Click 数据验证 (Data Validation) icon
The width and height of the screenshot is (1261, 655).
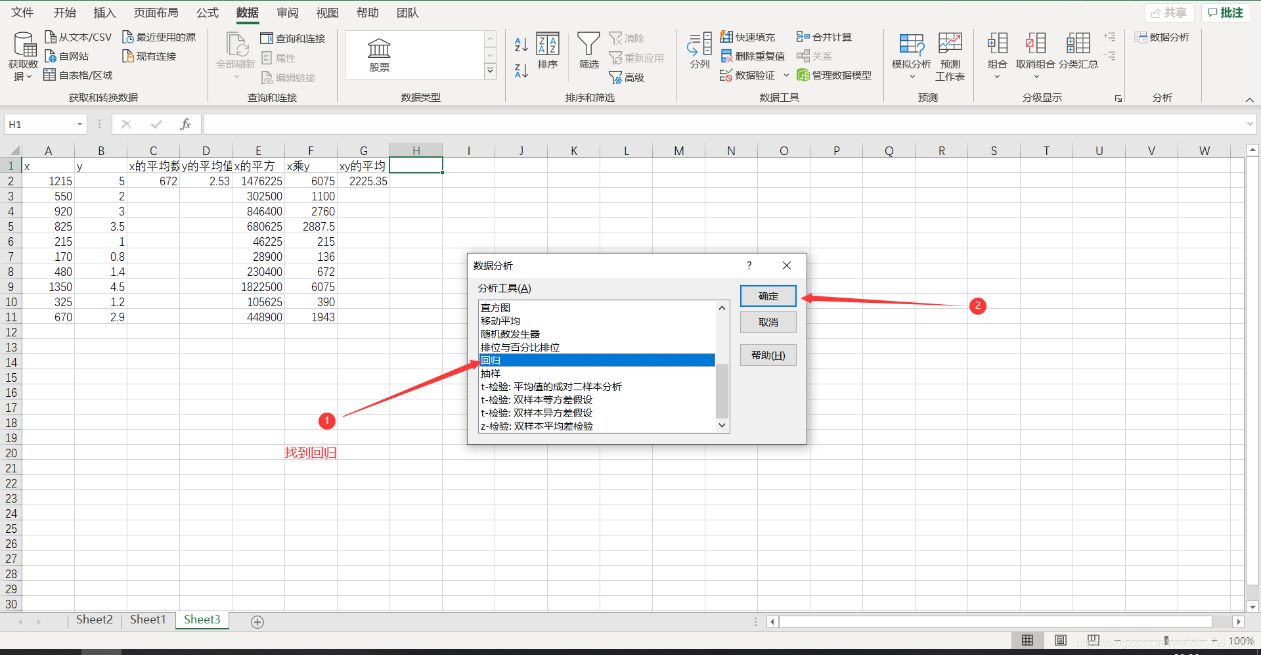[x=726, y=75]
